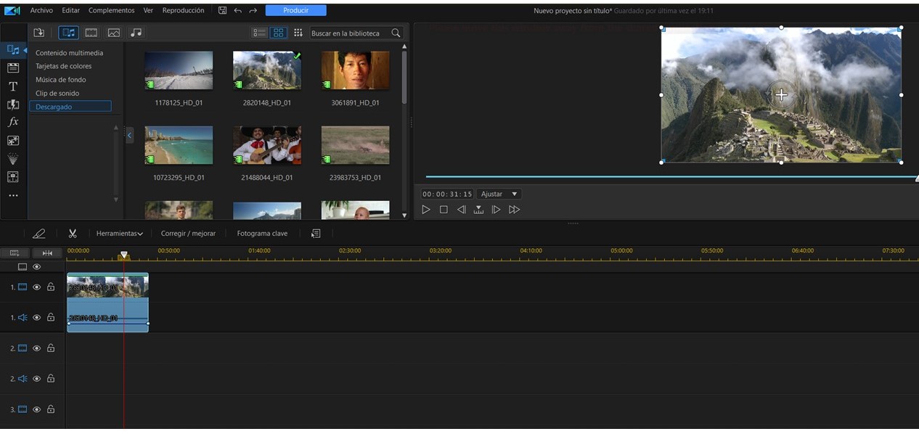The width and height of the screenshot is (919, 434).
Task: Hide video track 1 with eye icon
Action: 37,287
